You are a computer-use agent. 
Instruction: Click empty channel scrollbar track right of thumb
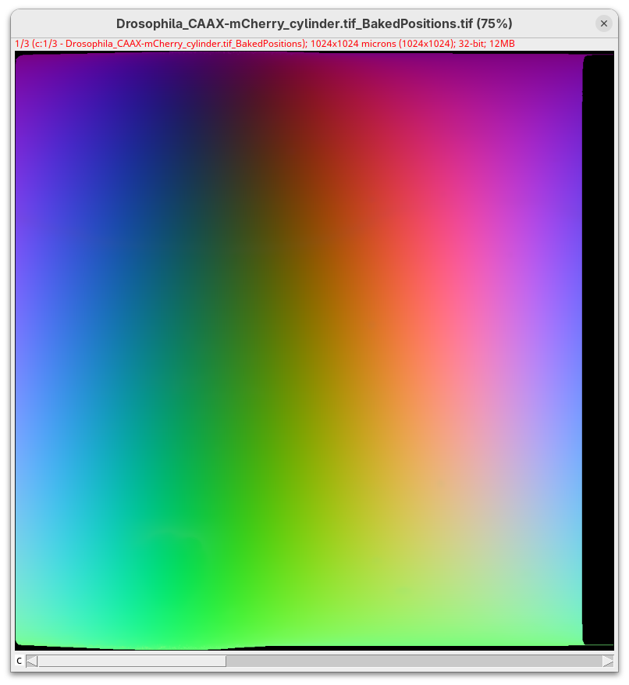[x=414, y=662]
